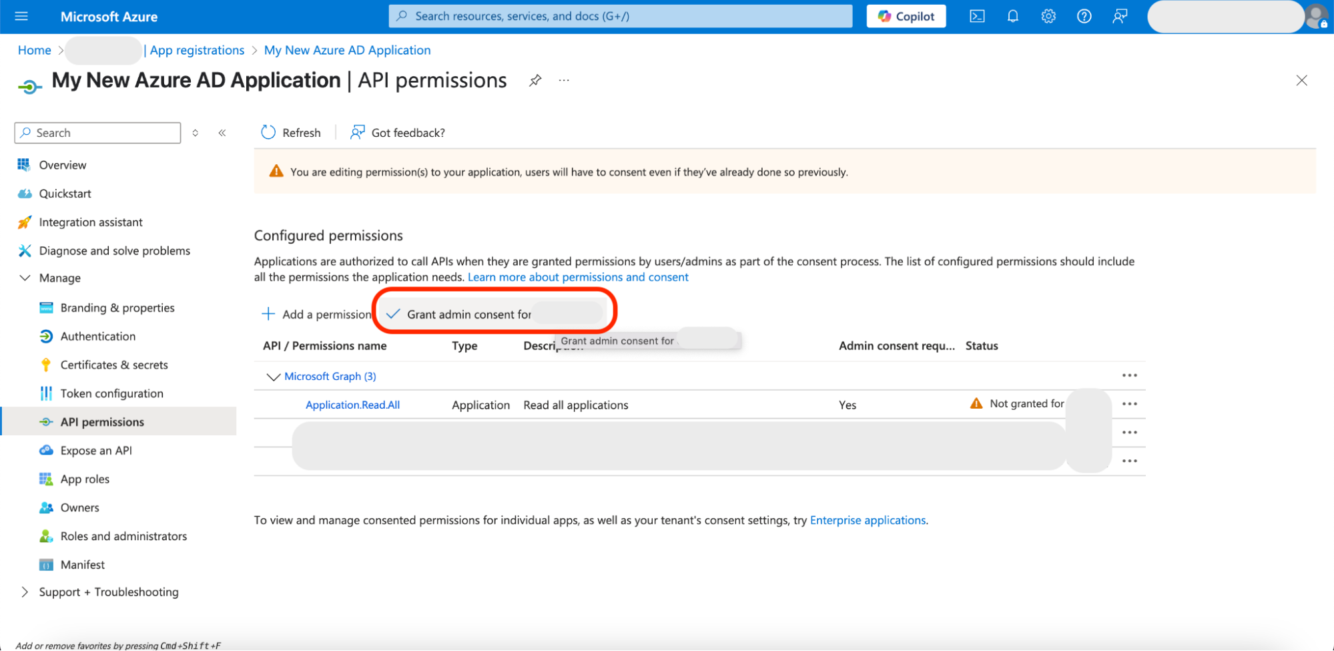Viewport: 1334px width, 651px height.
Task: Open Copilot
Action: (x=906, y=16)
